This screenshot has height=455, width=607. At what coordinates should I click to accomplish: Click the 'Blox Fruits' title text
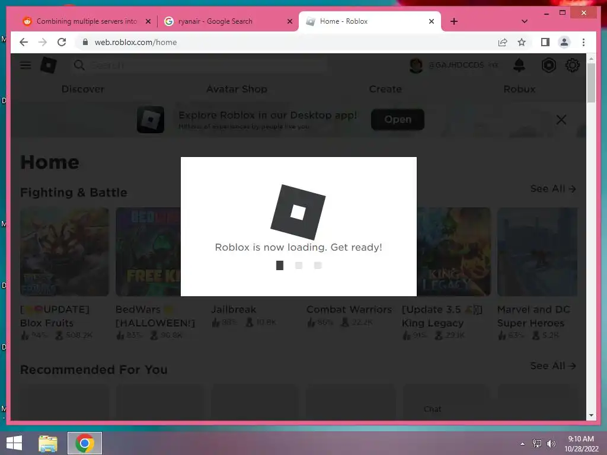pyautogui.click(x=47, y=323)
